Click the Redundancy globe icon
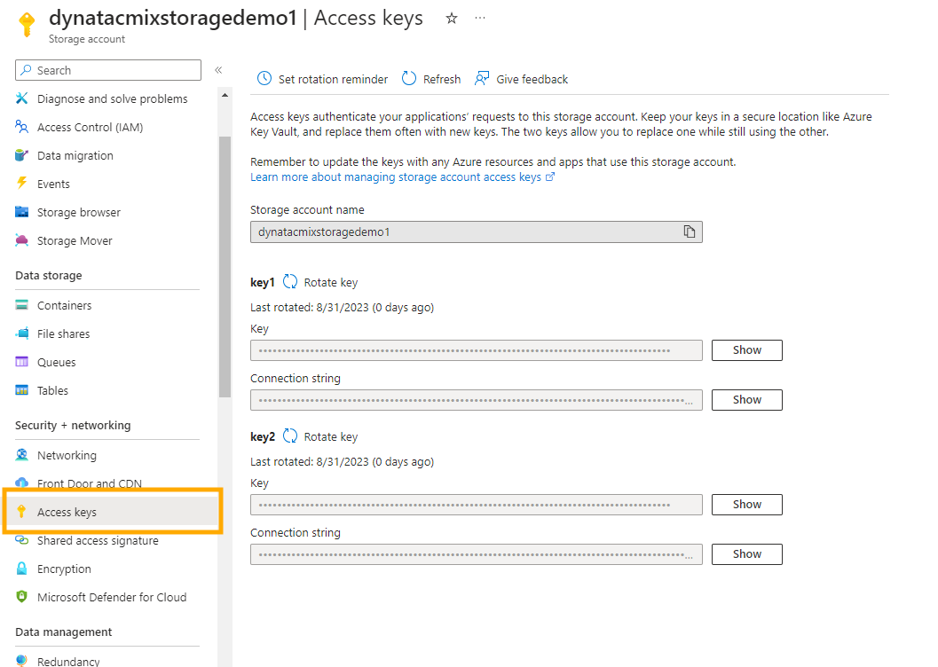The width and height of the screenshot is (938, 667). pos(21,661)
